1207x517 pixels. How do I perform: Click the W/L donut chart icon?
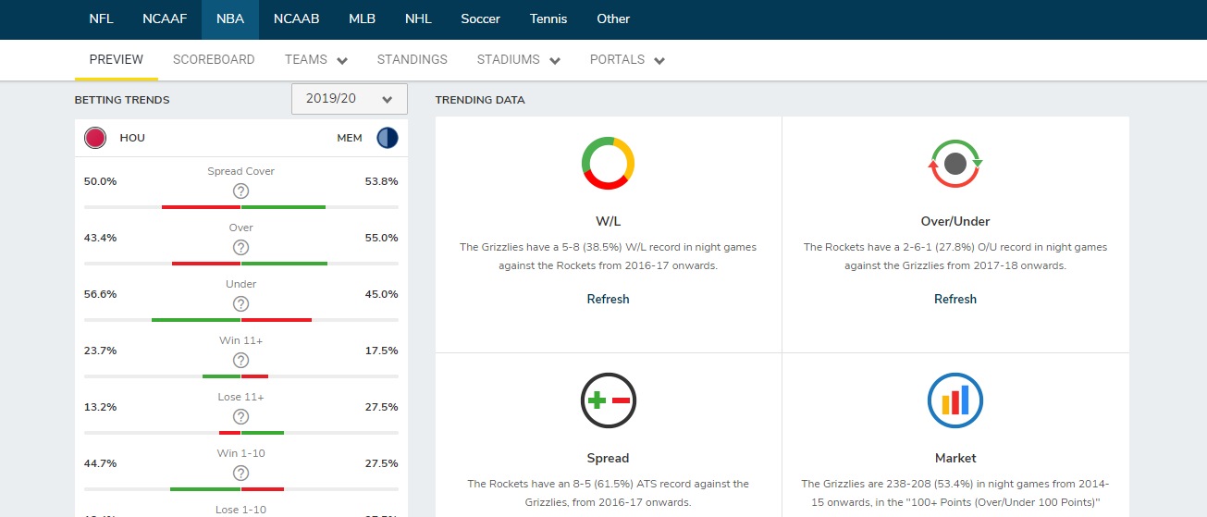pyautogui.click(x=608, y=164)
